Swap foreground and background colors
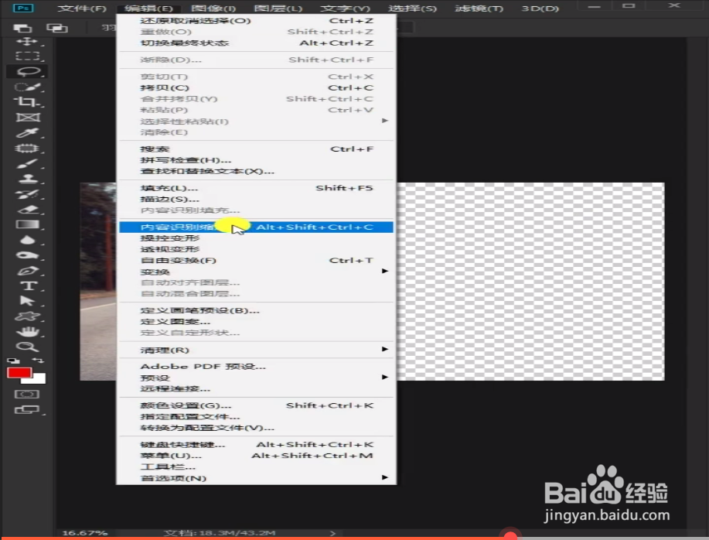 click(39, 361)
